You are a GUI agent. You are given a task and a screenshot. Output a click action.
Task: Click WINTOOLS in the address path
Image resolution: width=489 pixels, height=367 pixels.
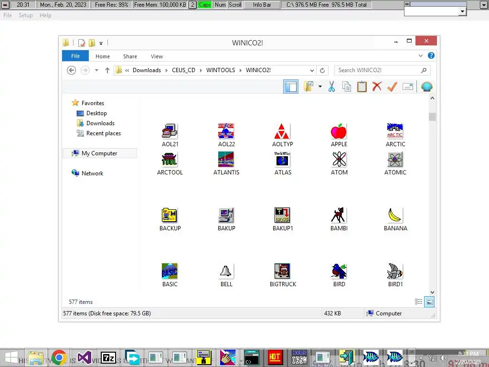[221, 70]
